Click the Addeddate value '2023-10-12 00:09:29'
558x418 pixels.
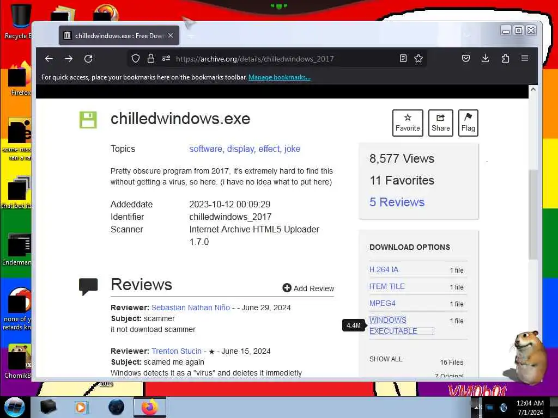[x=230, y=205]
